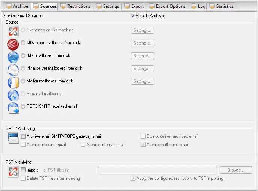The width and height of the screenshot is (258, 191).
Task: Click the Hexamail mailboxes globe icon
Action: click(x=13, y=95)
